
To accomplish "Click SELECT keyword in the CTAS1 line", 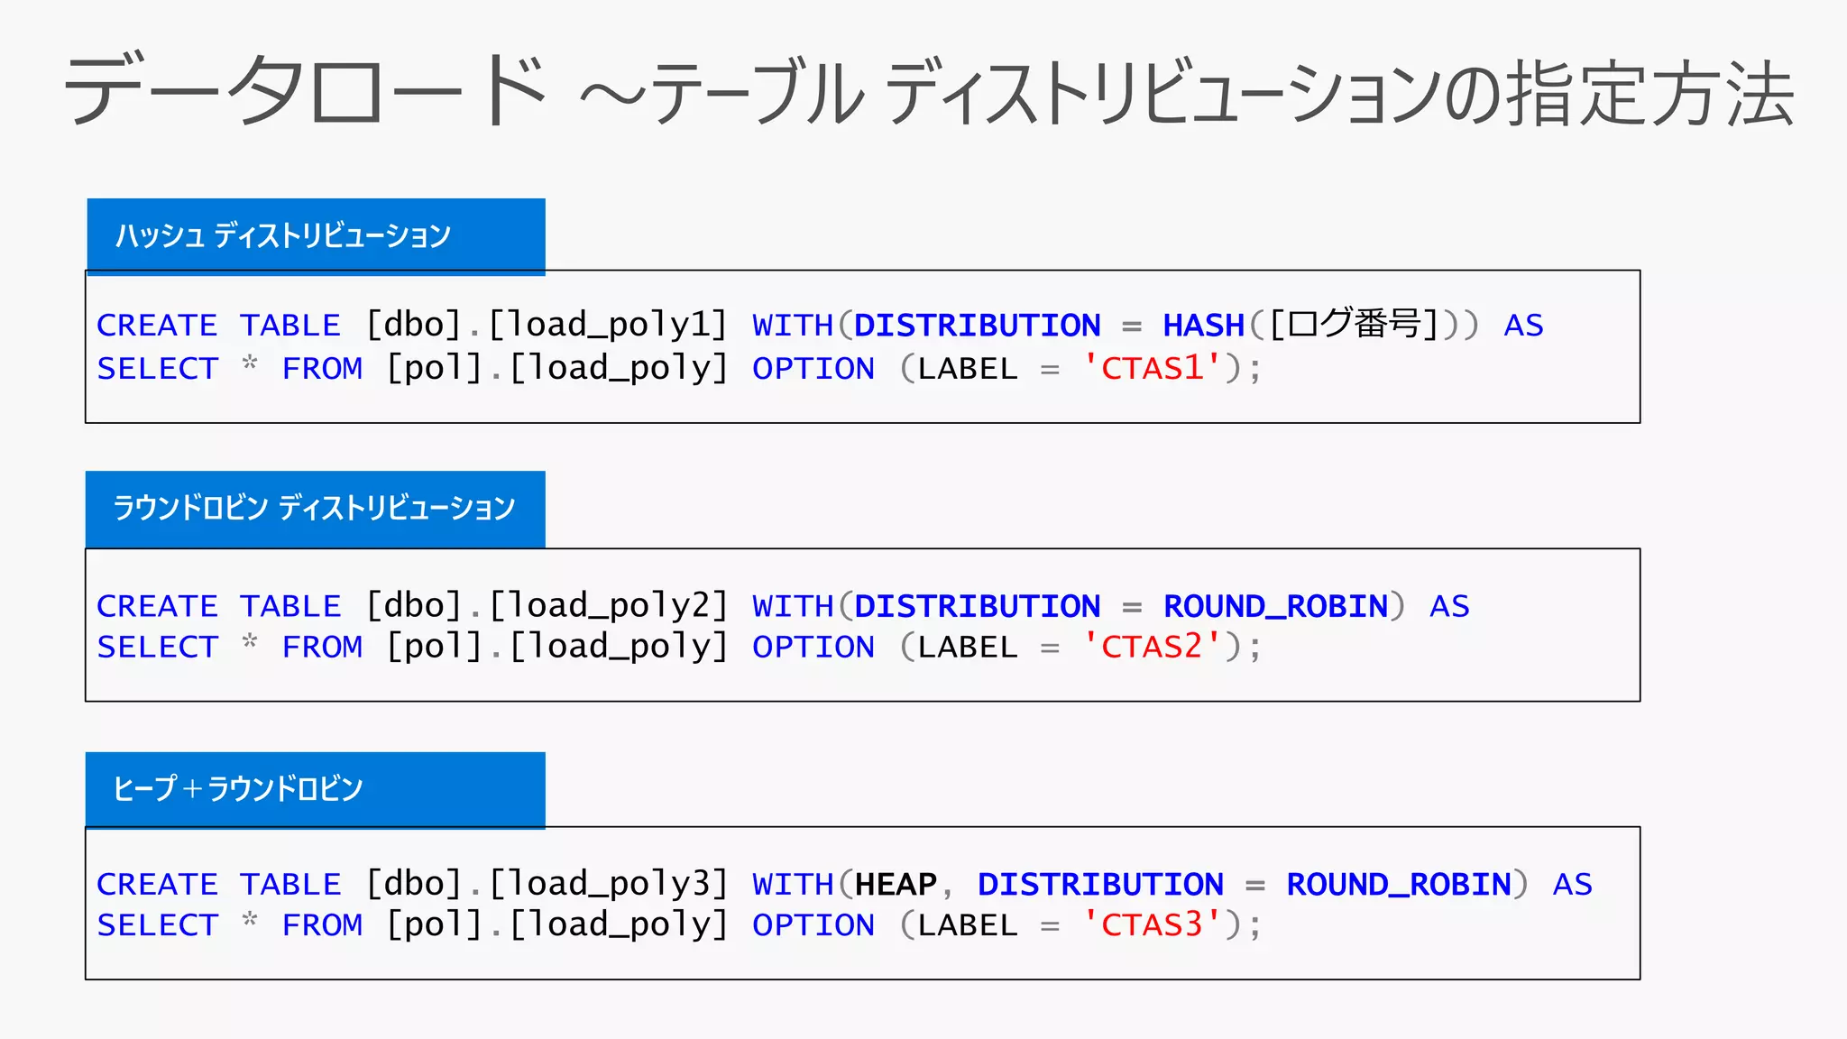I will (x=158, y=369).
